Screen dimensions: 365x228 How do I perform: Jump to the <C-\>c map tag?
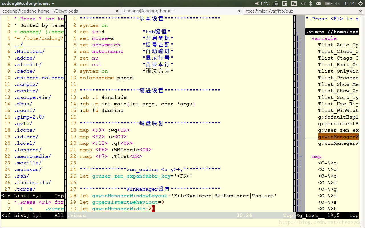pyautogui.click(x=327, y=163)
